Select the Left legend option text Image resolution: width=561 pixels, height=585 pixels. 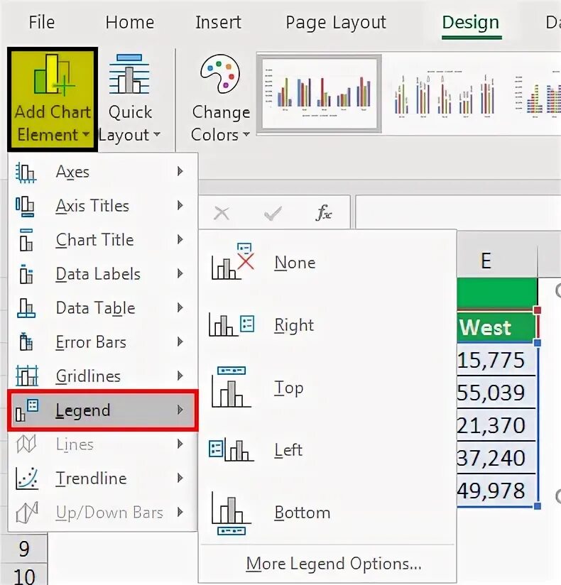tap(288, 450)
